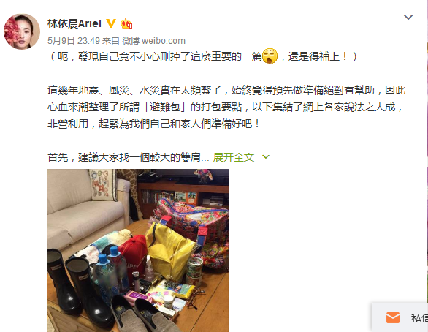This screenshot has height=332, width=428.
Task: Expand the post options chevron menu
Action: (408, 18)
